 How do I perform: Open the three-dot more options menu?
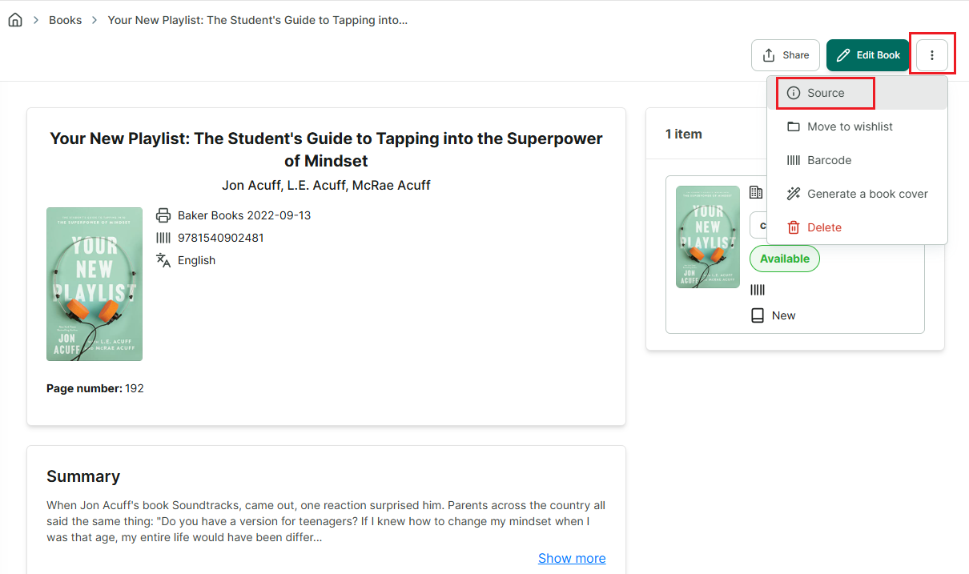click(x=932, y=55)
